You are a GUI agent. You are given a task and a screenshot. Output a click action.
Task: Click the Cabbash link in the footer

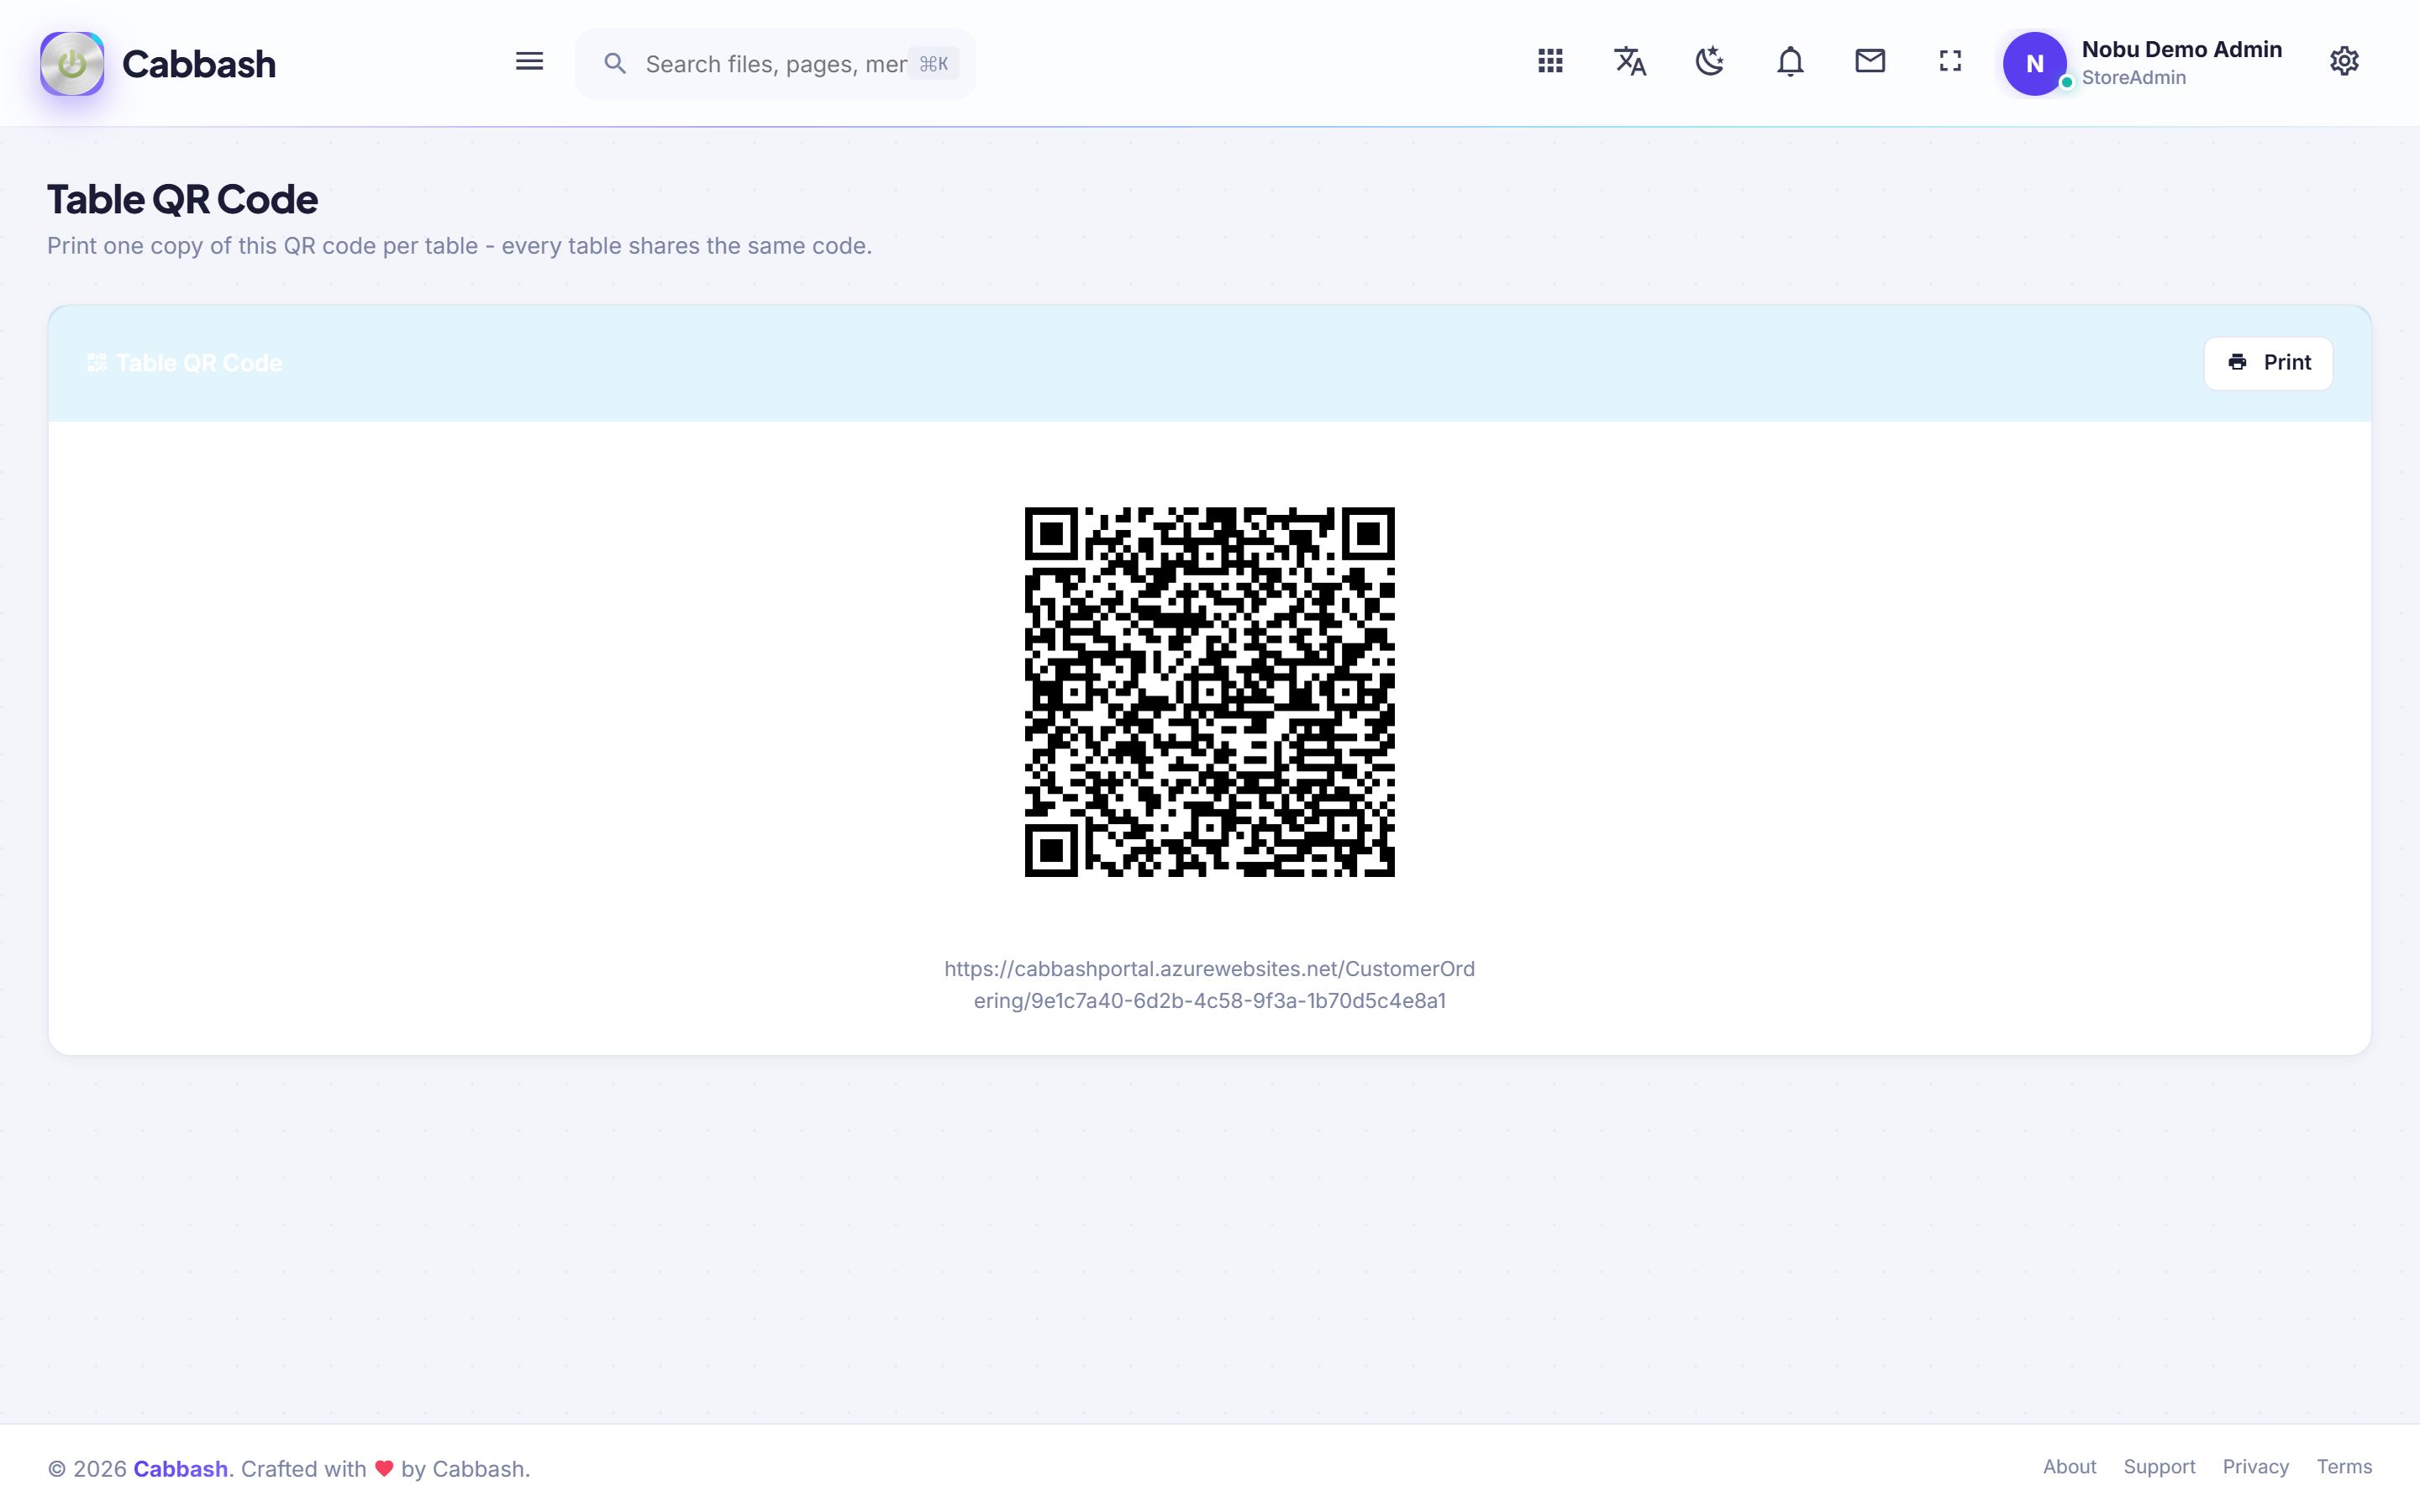pos(181,1468)
